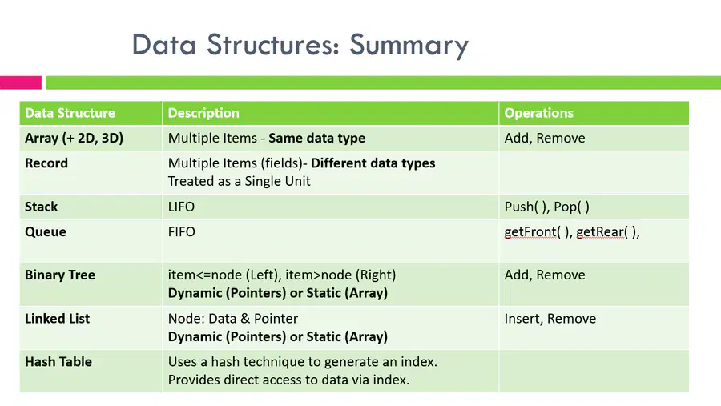The image size is (721, 406).
Task: Click the Hash Table row label
Action: pos(58,362)
